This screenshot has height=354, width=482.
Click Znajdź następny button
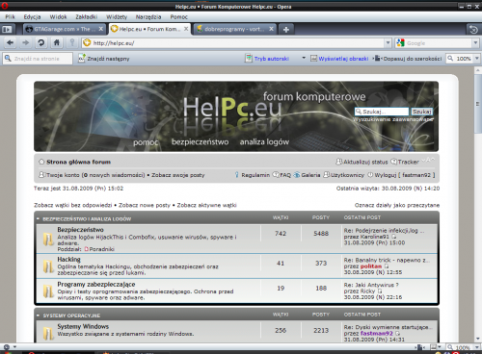104,59
